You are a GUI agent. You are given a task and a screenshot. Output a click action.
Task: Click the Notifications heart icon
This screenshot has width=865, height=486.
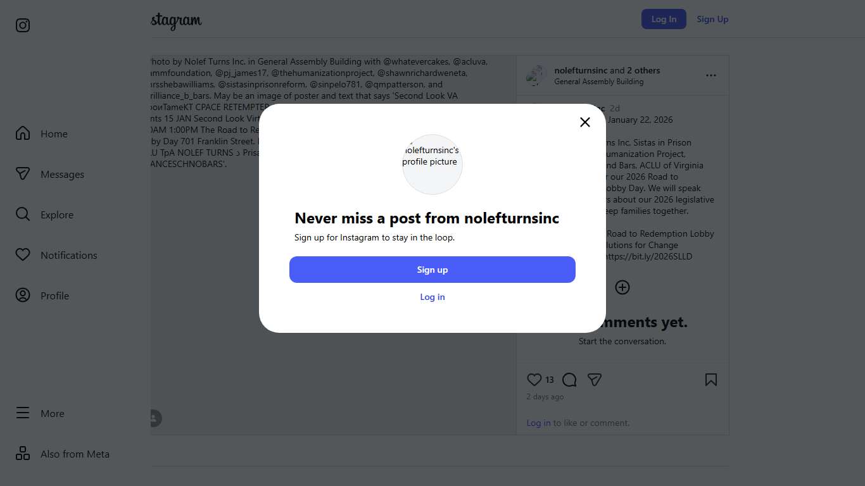23,255
